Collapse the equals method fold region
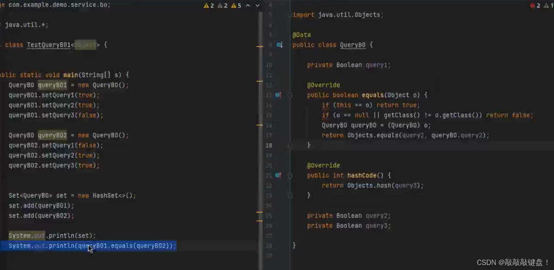This screenshot has width=554, height=270. pyautogui.click(x=289, y=95)
